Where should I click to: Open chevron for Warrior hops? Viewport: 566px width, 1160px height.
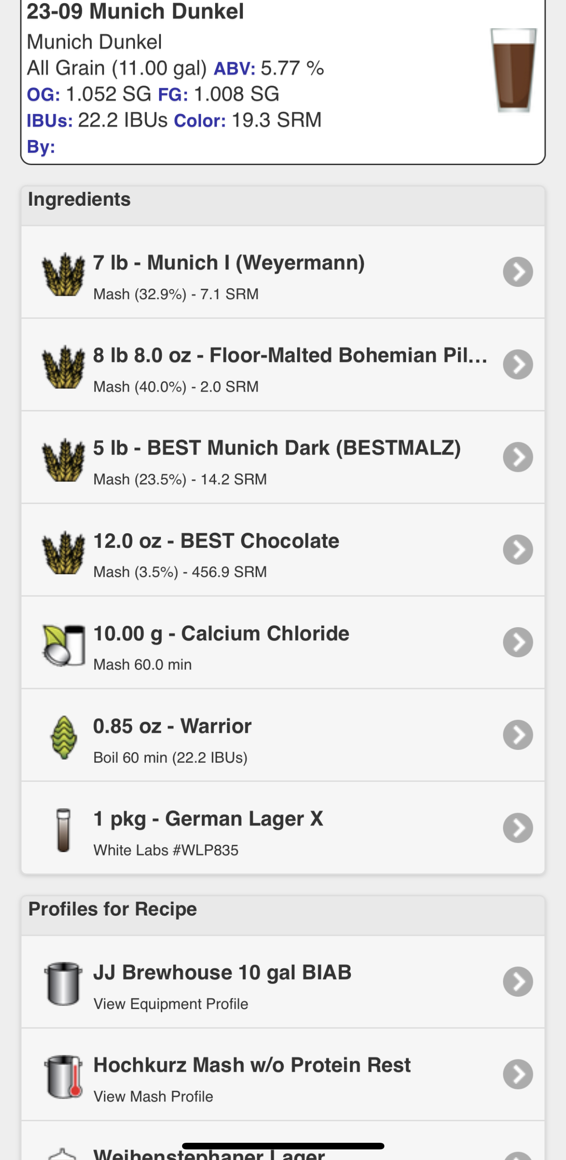[x=518, y=735]
